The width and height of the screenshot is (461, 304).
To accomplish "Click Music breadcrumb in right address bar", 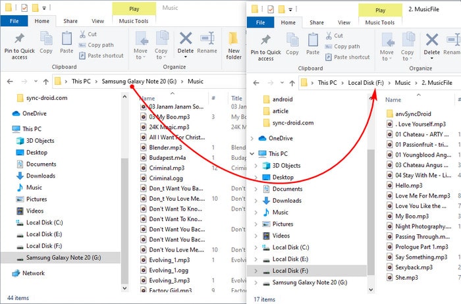I will (x=402, y=83).
